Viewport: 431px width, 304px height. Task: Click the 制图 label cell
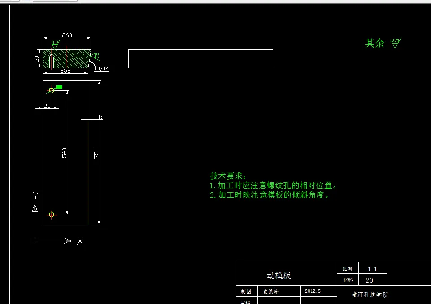click(246, 291)
